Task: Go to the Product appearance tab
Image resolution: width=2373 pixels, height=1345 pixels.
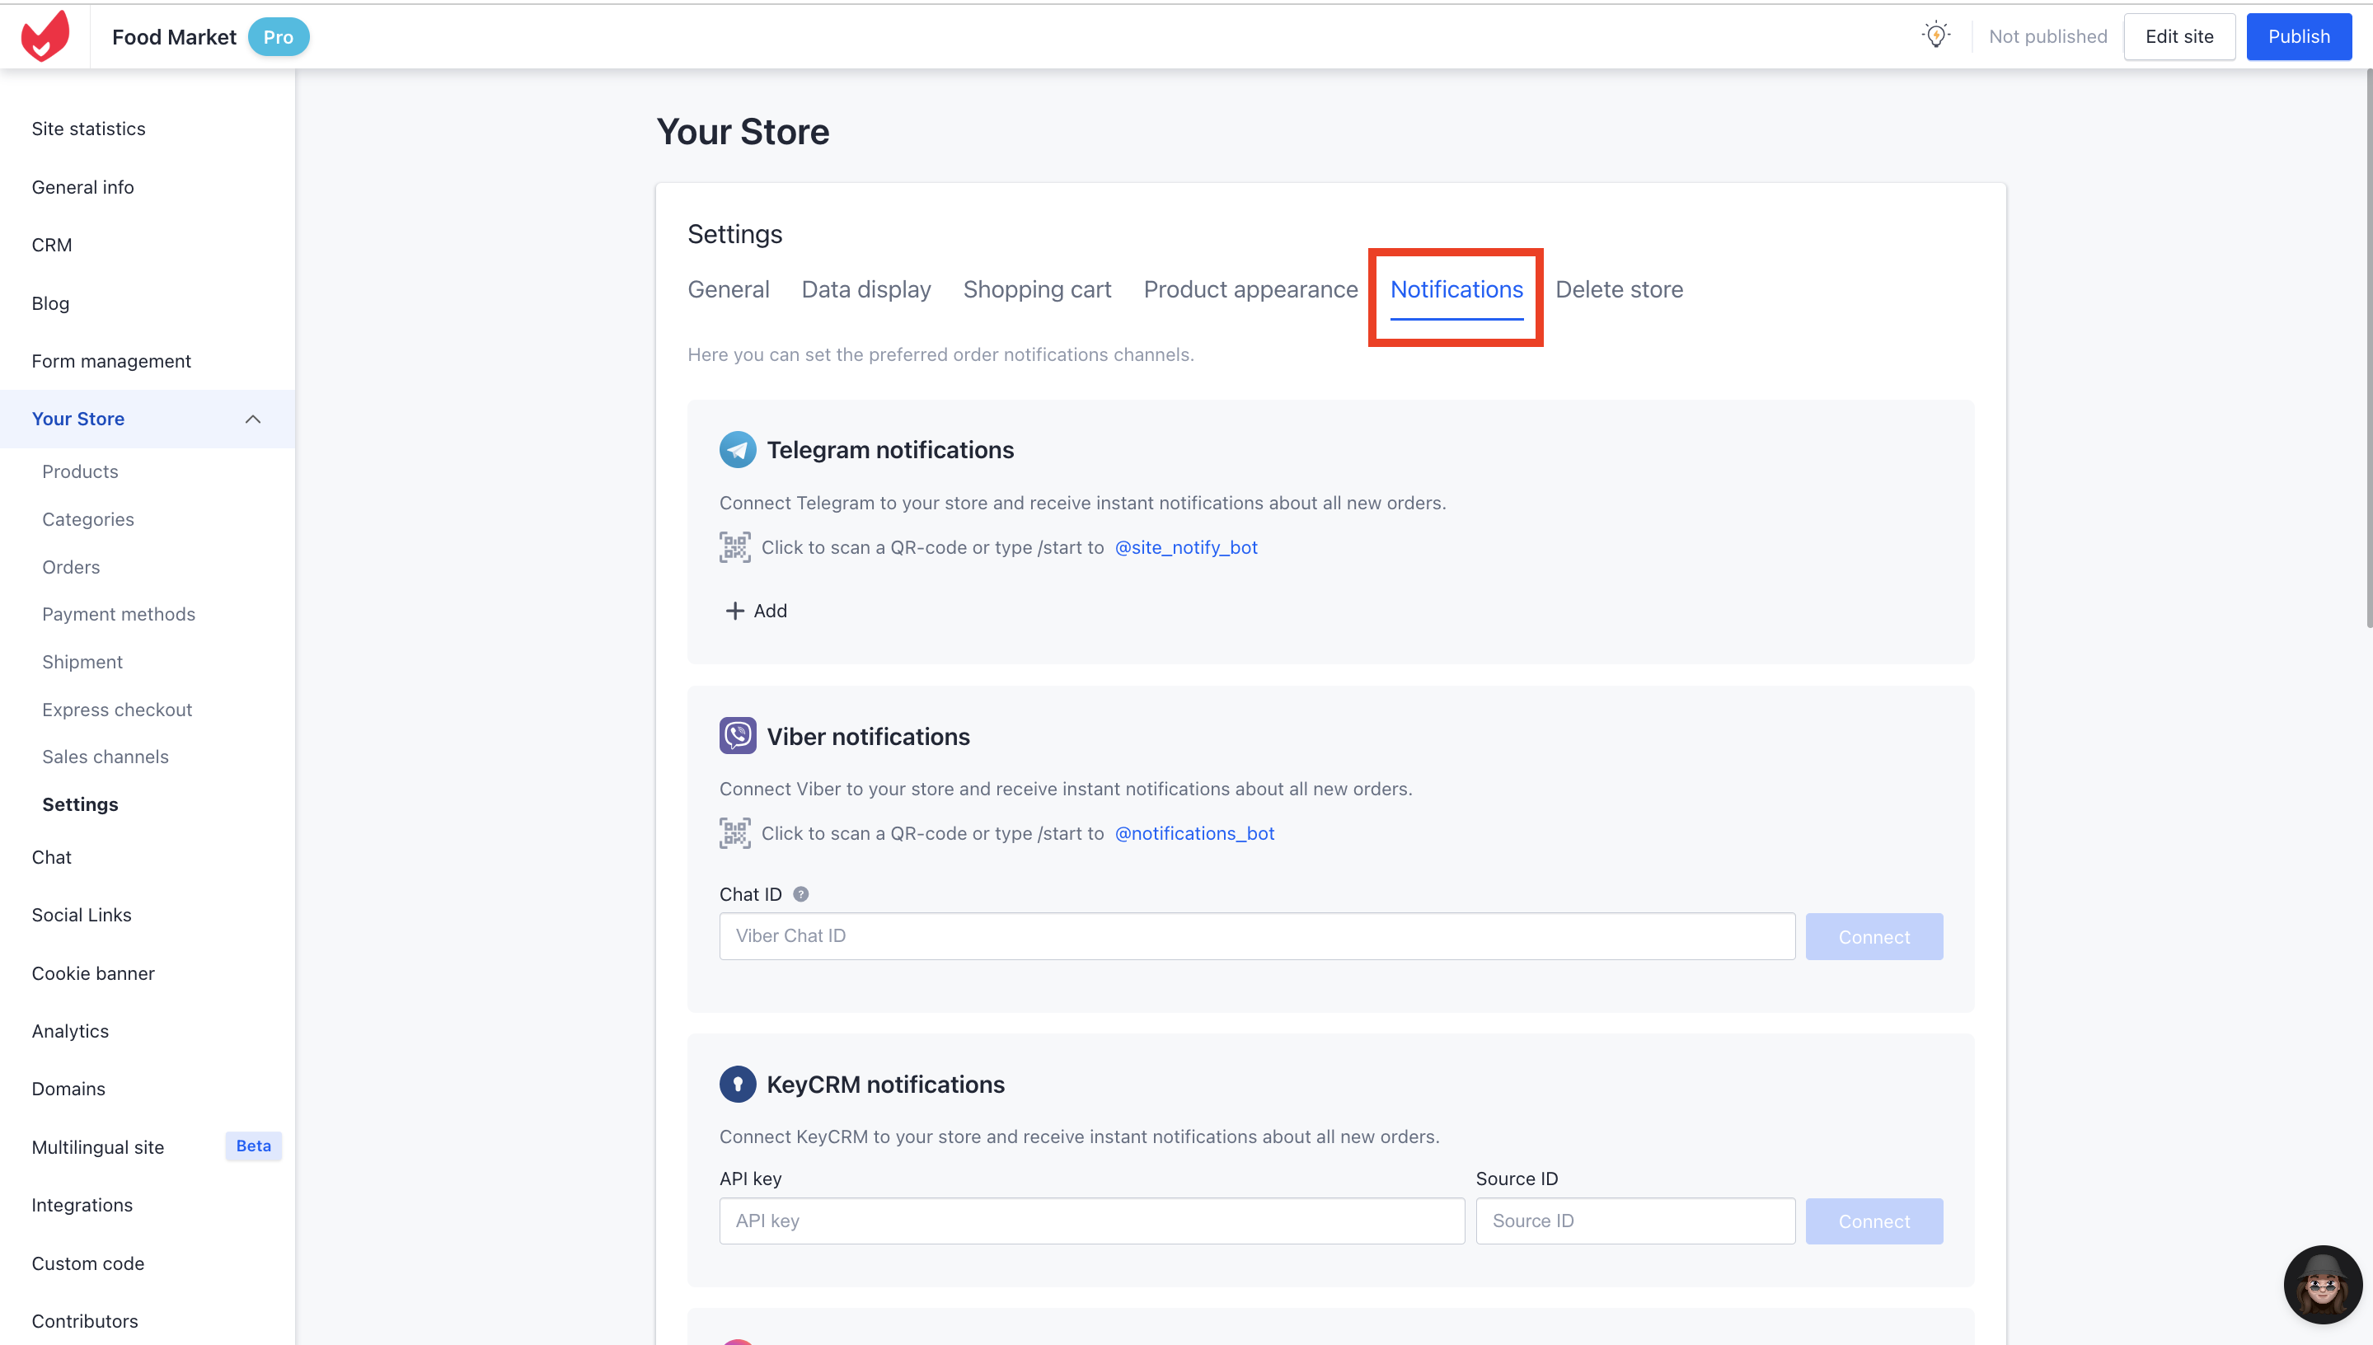Action: tap(1250, 289)
